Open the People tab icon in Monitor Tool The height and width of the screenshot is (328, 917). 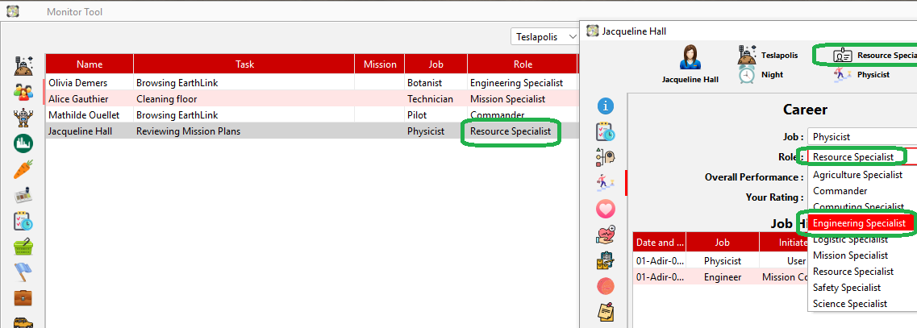click(23, 92)
